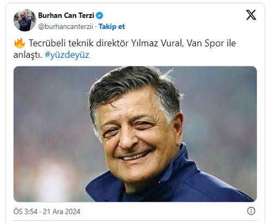Click the info circle icon

tap(251, 211)
